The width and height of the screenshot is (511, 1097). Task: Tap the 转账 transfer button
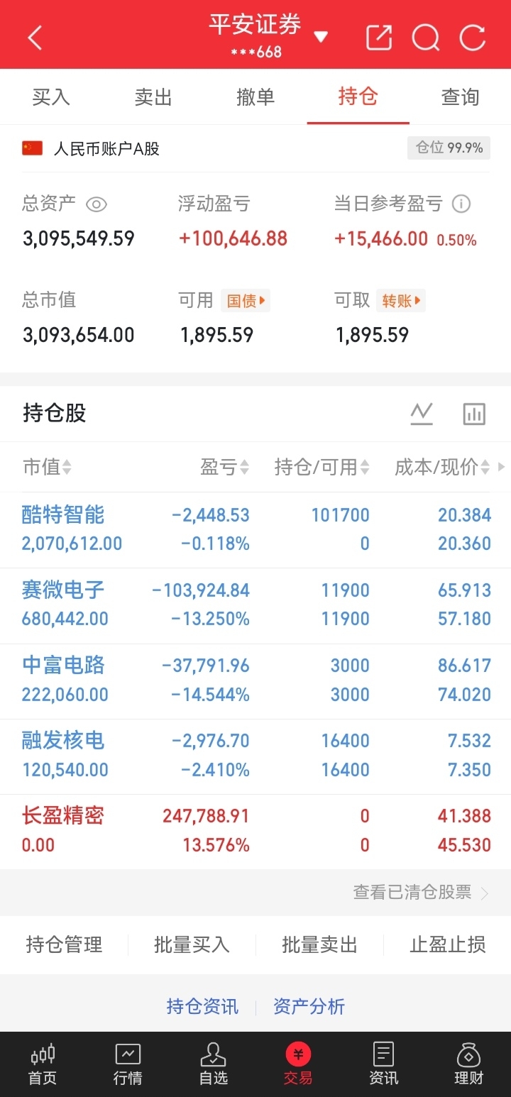[x=401, y=301]
